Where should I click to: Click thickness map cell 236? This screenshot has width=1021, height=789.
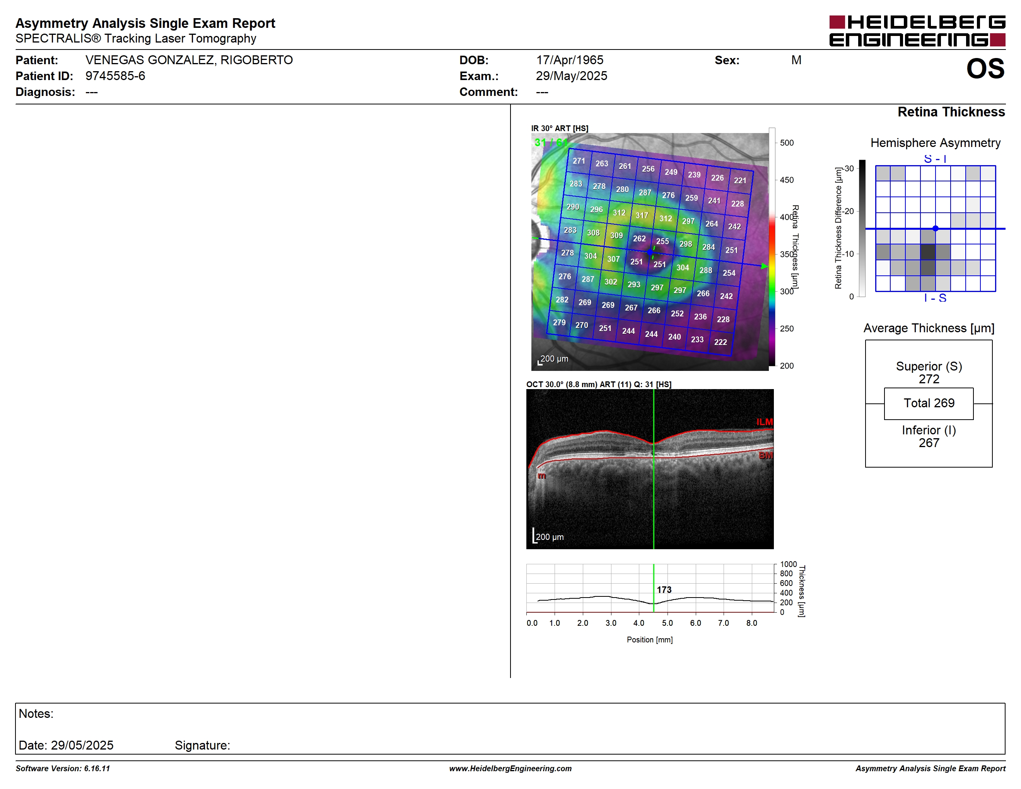700,317
